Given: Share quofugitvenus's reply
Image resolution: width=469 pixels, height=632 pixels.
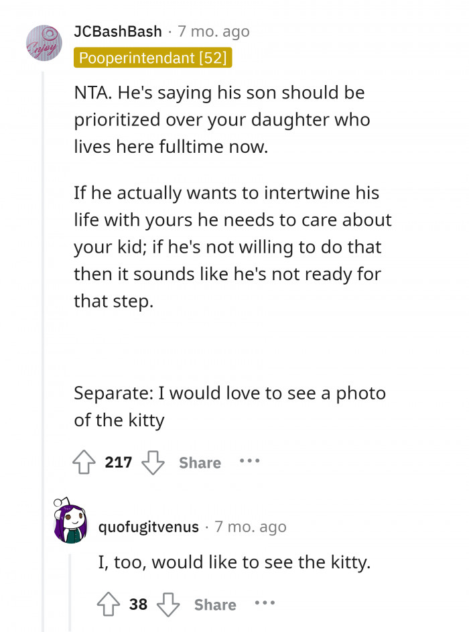Looking at the screenshot, I should (x=215, y=604).
